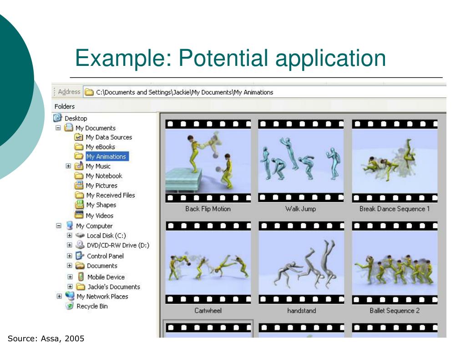This screenshot has width=466, height=349.
Task: Expand the Control Panel node
Action: [70, 256]
